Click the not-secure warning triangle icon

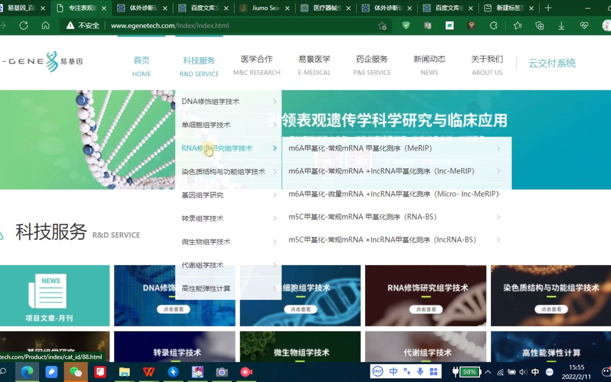pyautogui.click(x=70, y=25)
